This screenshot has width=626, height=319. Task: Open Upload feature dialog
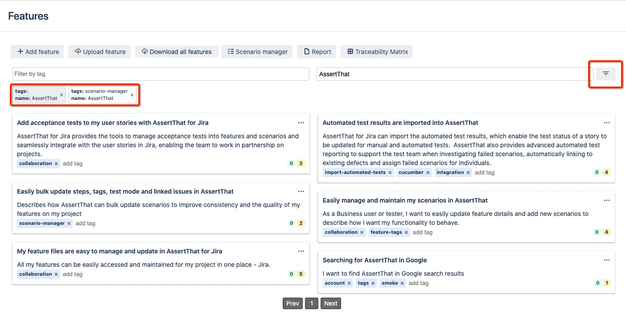(100, 52)
